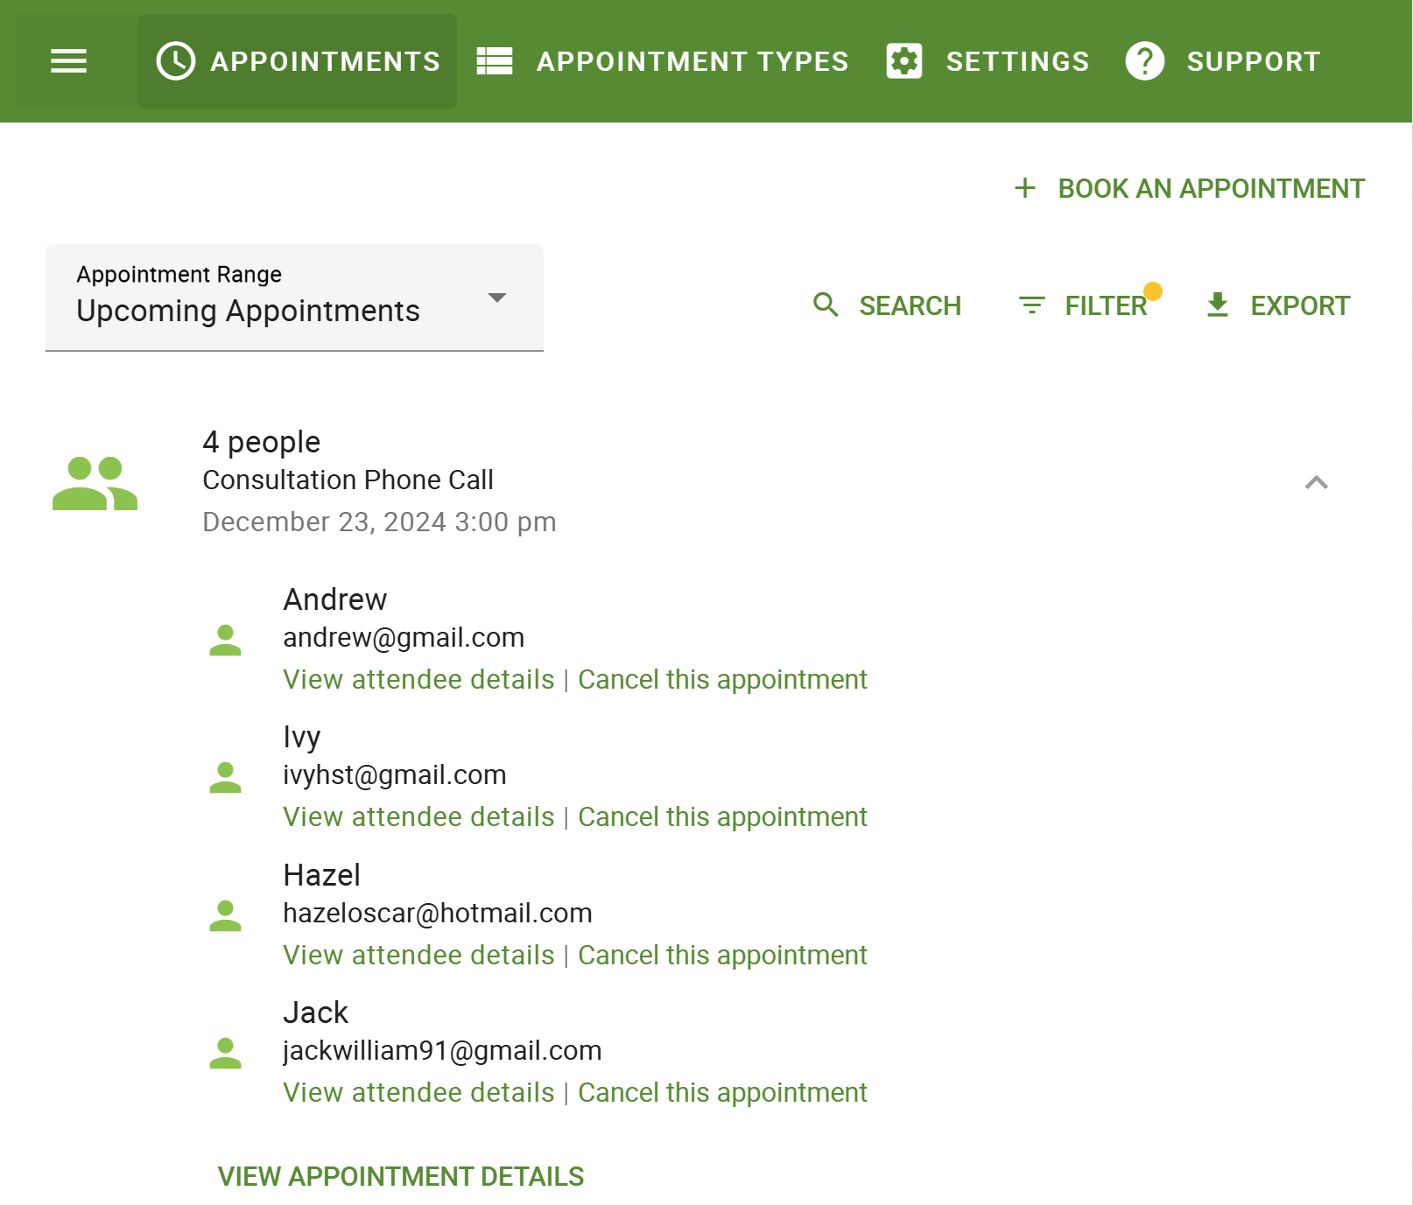Click the group icon for the 4-person appointment
1413x1205 pixels.
pos(94,481)
